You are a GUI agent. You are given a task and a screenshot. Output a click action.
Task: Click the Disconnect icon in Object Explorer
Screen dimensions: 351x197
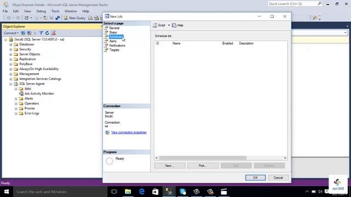point(29,33)
